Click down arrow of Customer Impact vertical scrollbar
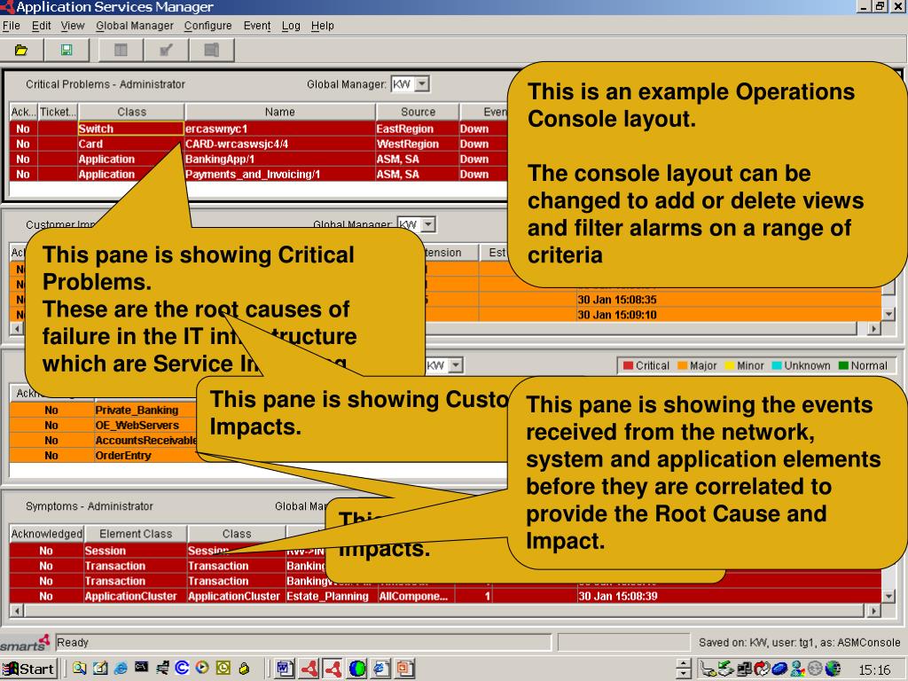908x681 pixels. point(888,314)
